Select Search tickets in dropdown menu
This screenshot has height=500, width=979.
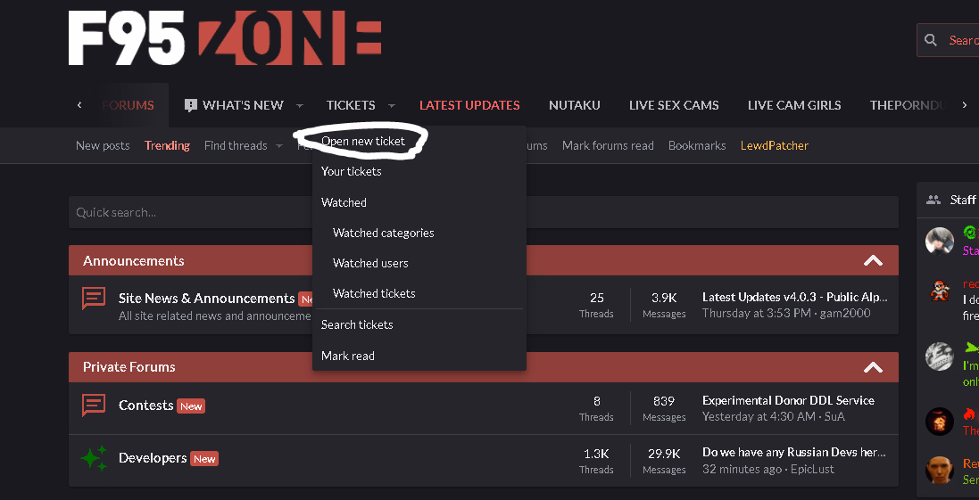pyautogui.click(x=357, y=324)
